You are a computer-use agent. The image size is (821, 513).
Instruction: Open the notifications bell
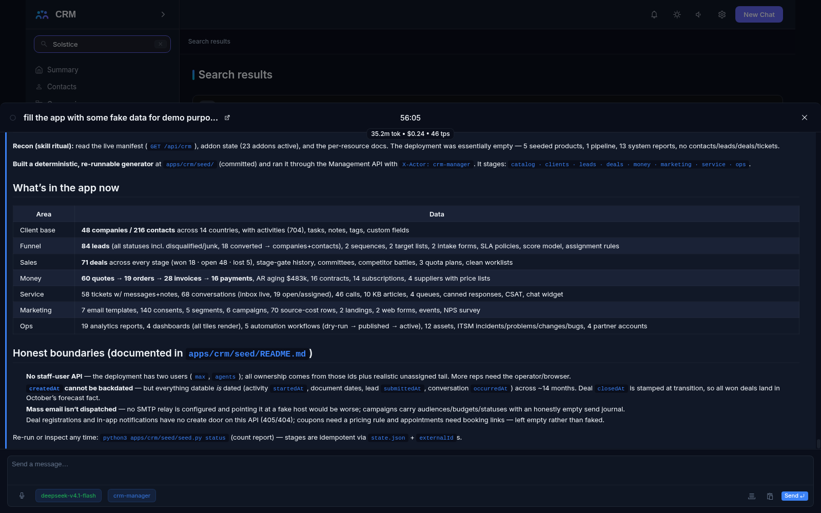click(x=654, y=14)
